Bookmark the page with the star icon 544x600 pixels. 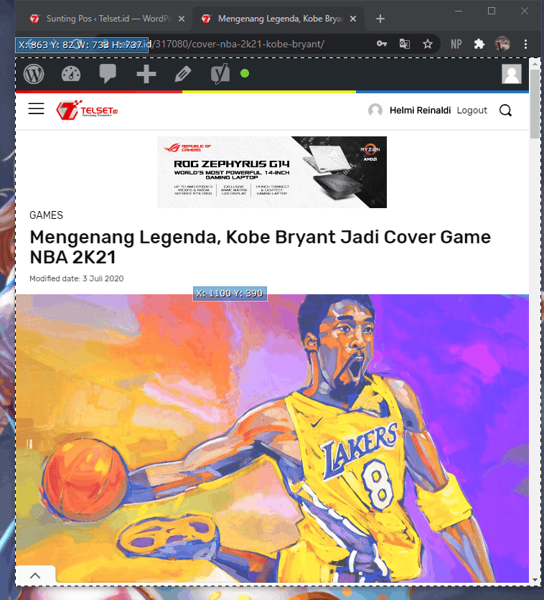point(427,44)
